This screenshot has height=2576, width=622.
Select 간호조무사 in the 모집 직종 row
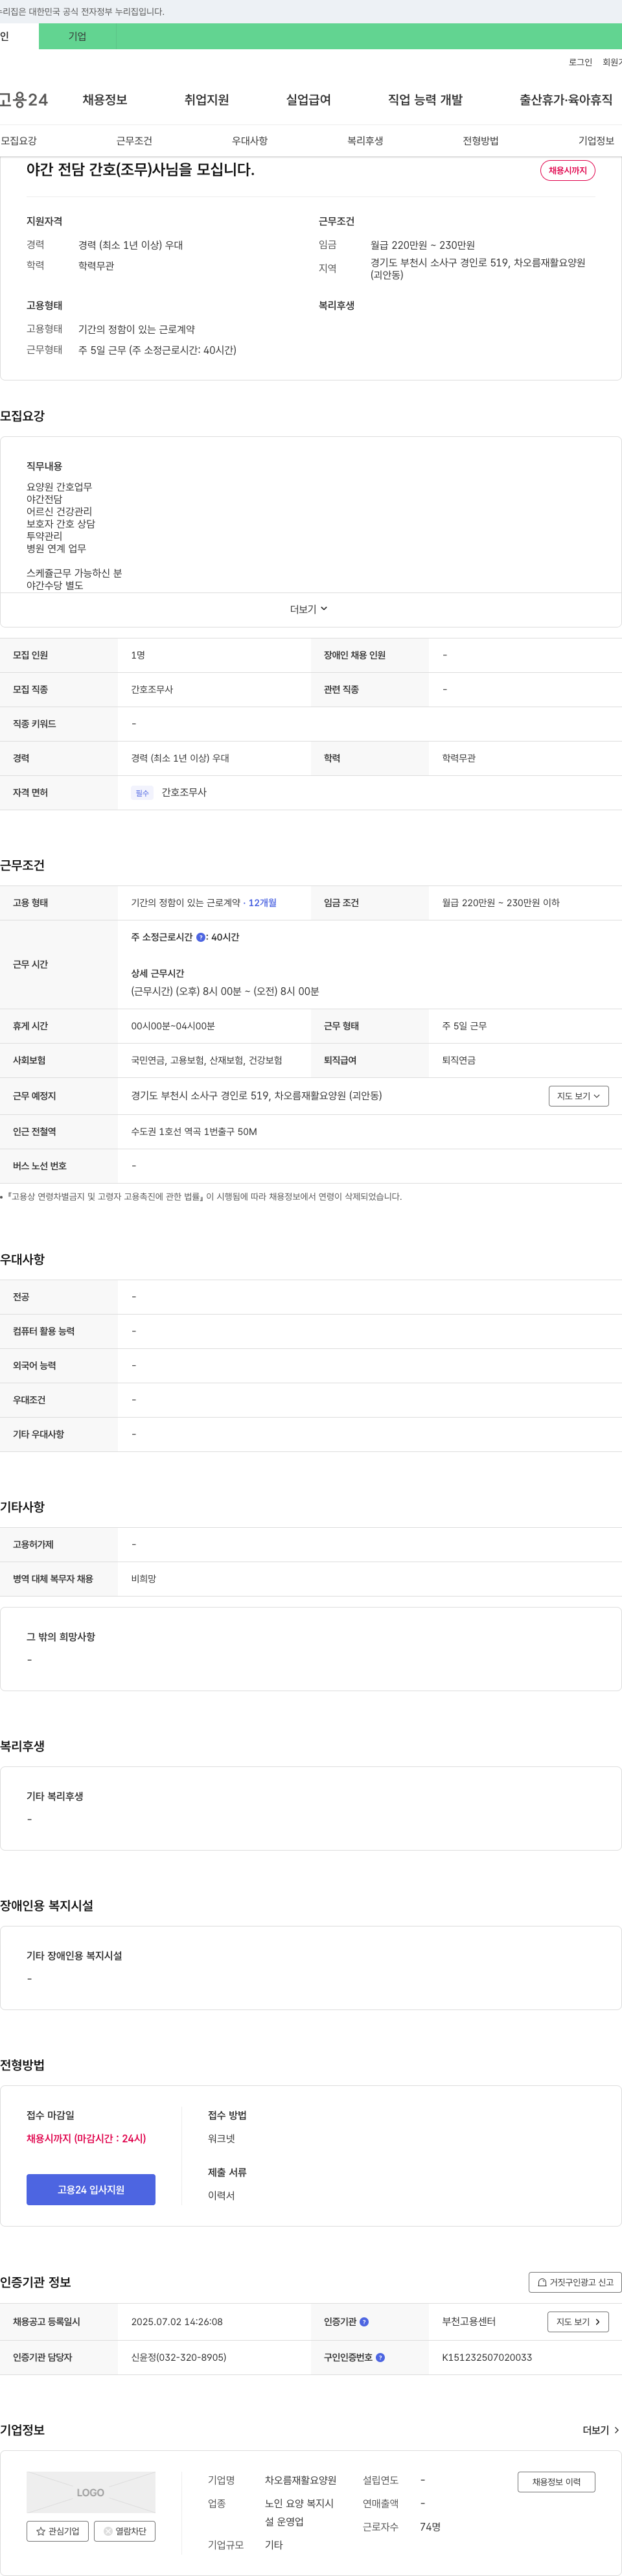pos(152,690)
